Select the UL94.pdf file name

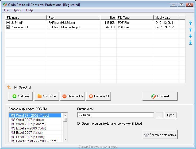coord(17,23)
